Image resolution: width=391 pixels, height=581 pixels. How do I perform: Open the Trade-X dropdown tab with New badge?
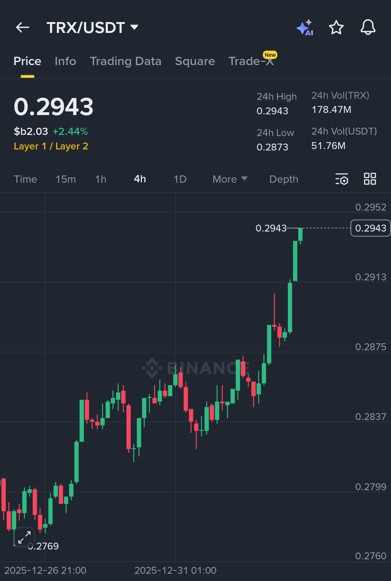[x=251, y=61]
